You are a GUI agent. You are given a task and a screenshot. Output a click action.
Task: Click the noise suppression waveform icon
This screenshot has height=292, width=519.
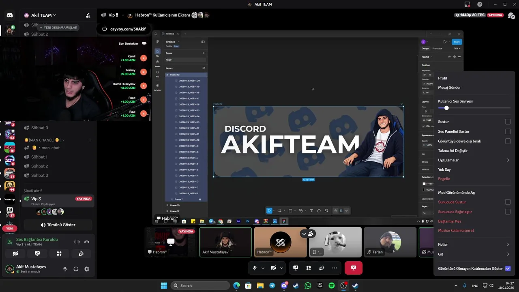pyautogui.click(x=77, y=242)
